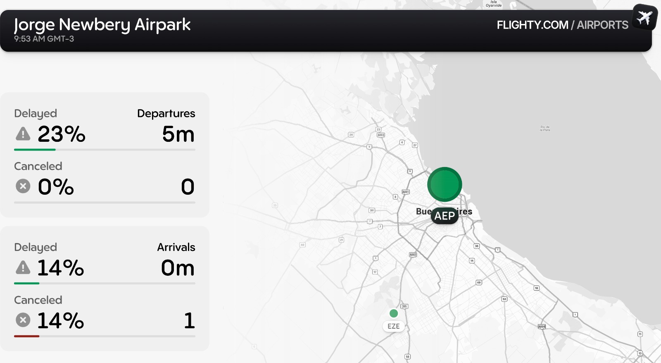Click the Jorge Newbery Airpark title
This screenshot has height=363, width=661.
(x=102, y=25)
